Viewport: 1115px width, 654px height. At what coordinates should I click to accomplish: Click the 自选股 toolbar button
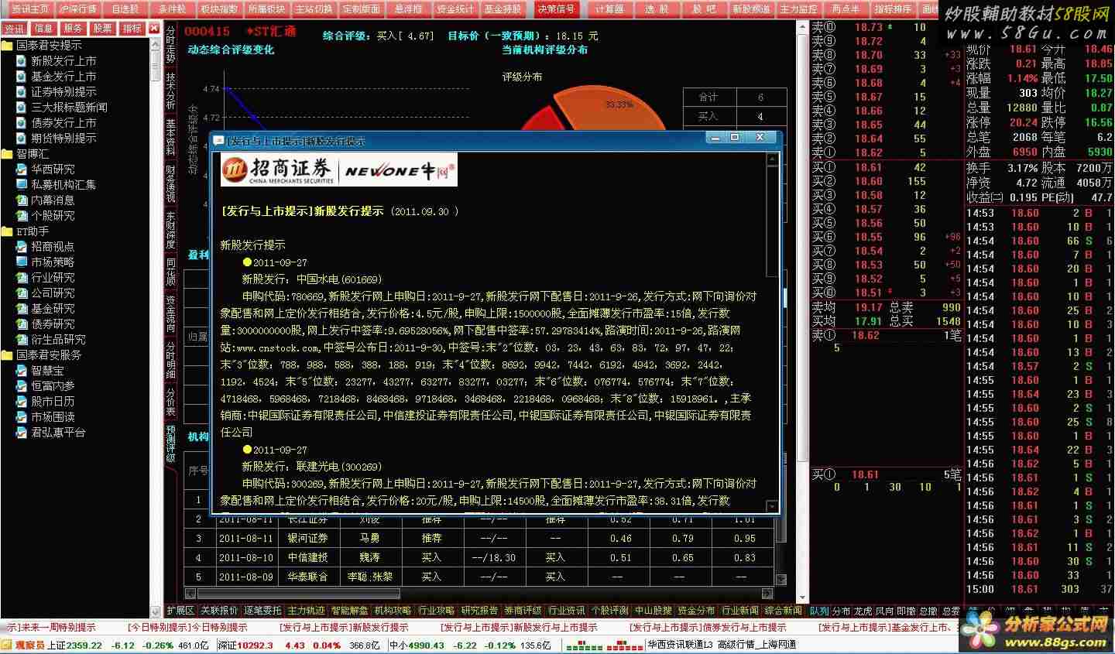pyautogui.click(x=125, y=9)
